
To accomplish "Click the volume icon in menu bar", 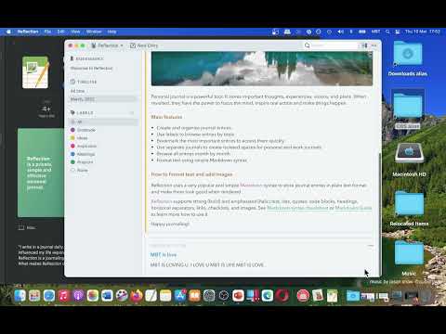I will pyautogui.click(x=340, y=32).
